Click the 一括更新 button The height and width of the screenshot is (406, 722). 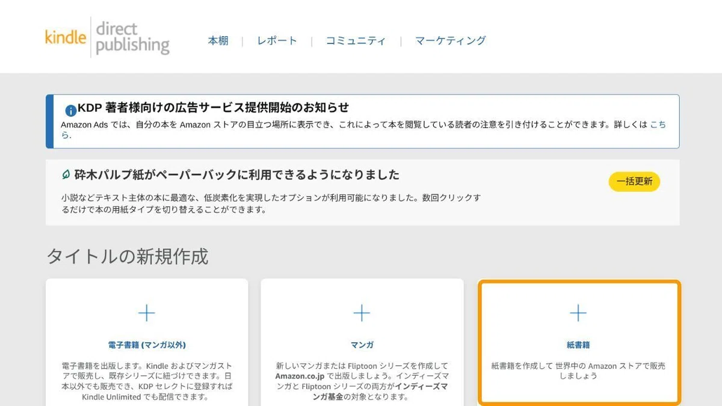pos(634,182)
